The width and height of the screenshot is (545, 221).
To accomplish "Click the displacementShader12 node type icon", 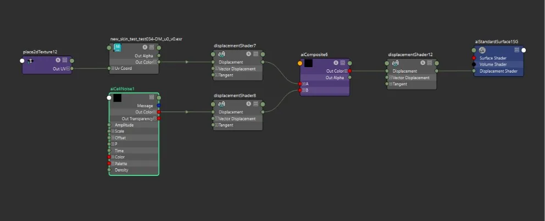I will coord(395,63).
